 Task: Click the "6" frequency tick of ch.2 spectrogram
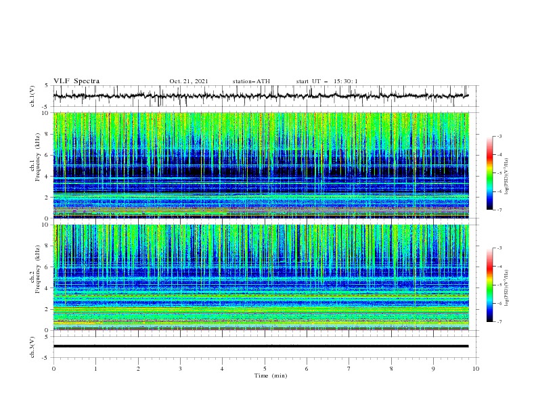tap(48, 267)
